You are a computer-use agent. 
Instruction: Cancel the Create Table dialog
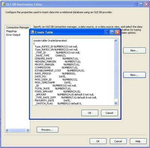click(109, 113)
